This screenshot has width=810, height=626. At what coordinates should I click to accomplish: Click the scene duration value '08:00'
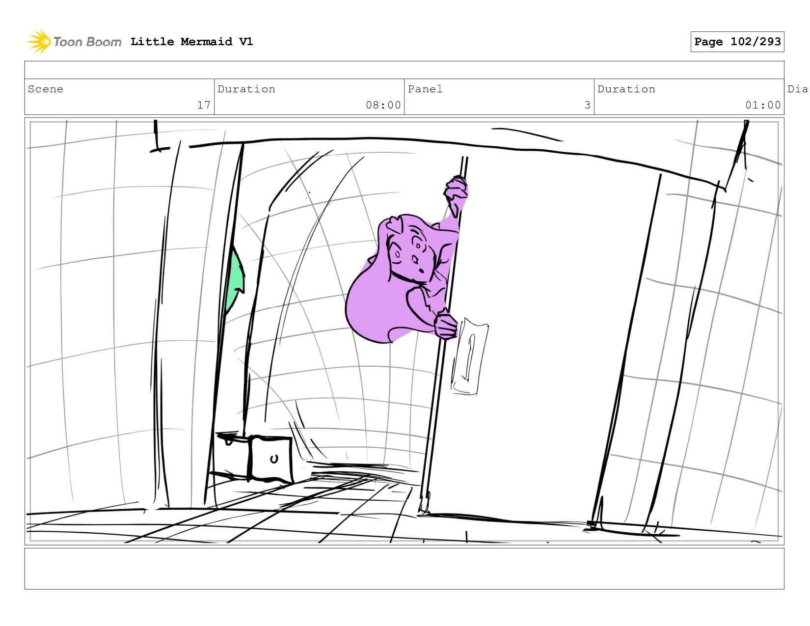[x=383, y=105]
